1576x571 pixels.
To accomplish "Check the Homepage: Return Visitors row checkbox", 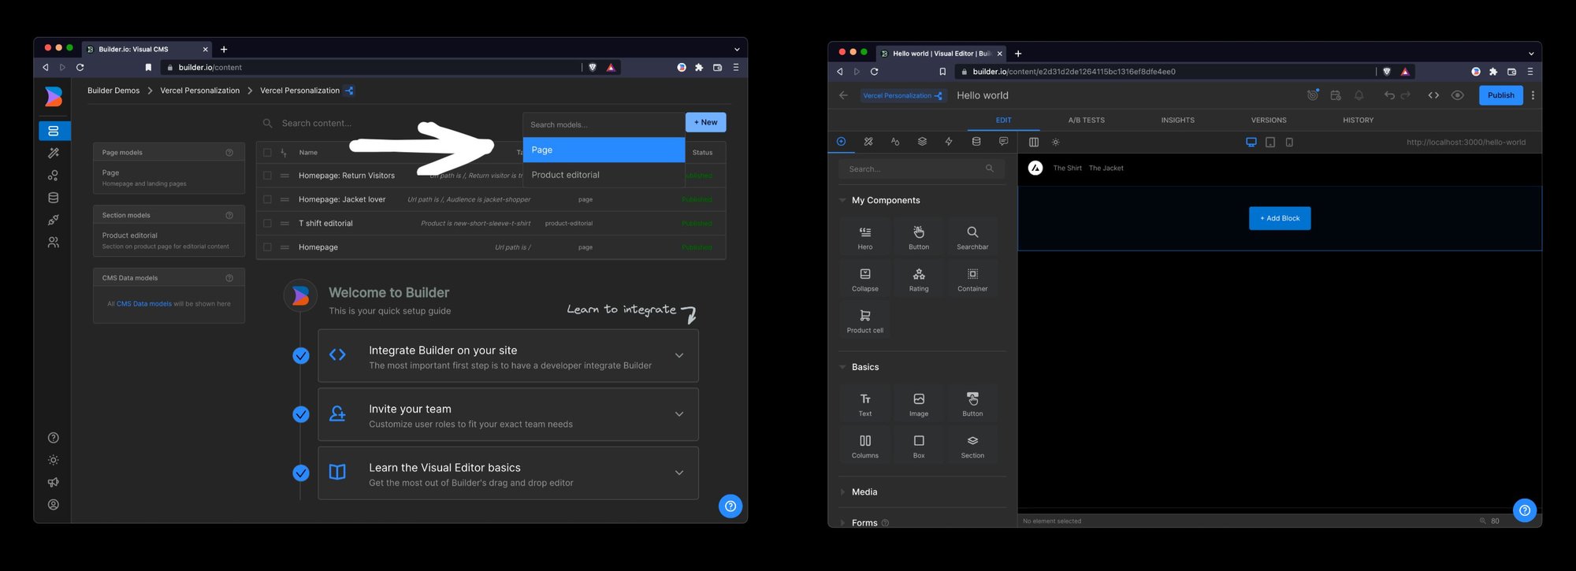I will click(267, 176).
